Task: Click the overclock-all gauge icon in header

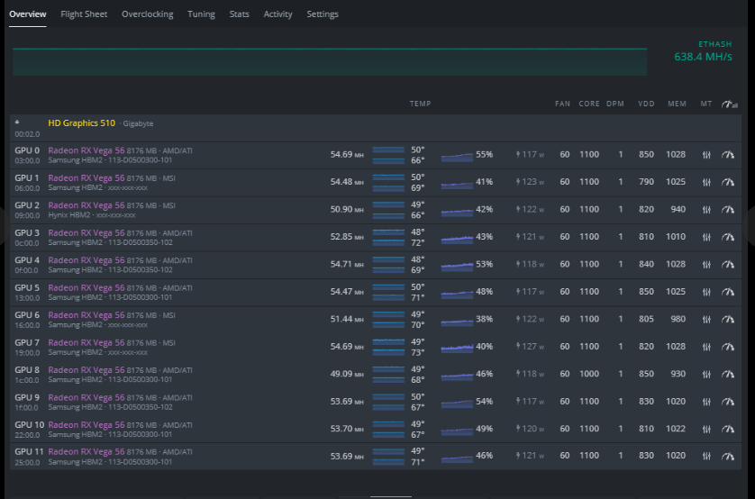Action: point(729,104)
